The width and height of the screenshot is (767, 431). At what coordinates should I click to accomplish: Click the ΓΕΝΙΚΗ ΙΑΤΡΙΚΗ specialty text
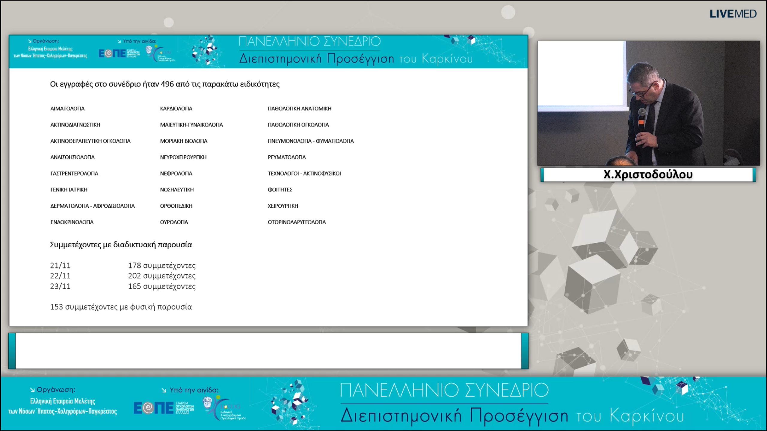[69, 190]
